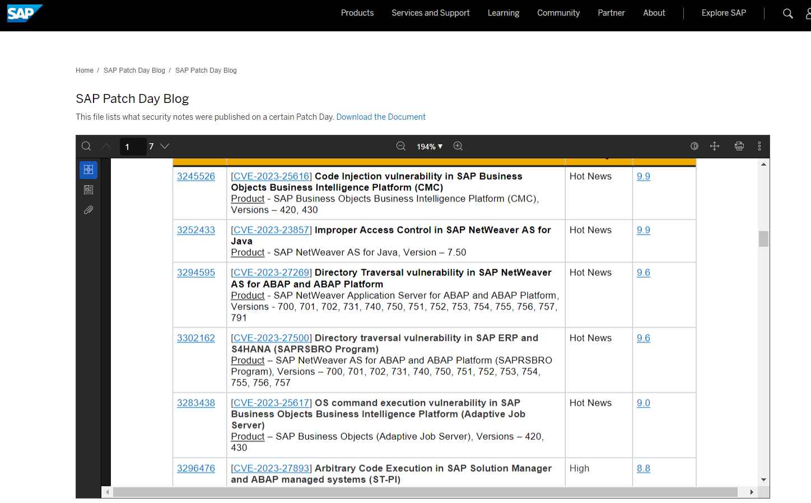Go to next page with the chevron

(x=164, y=146)
